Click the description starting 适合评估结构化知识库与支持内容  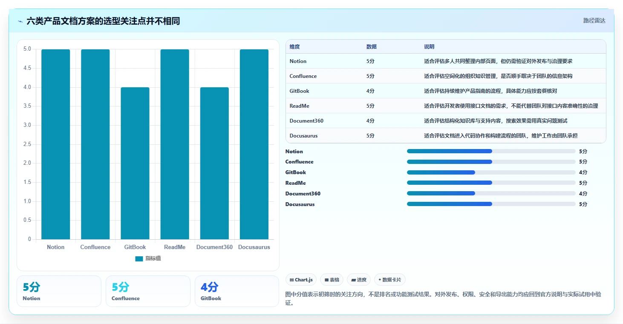(x=496, y=121)
